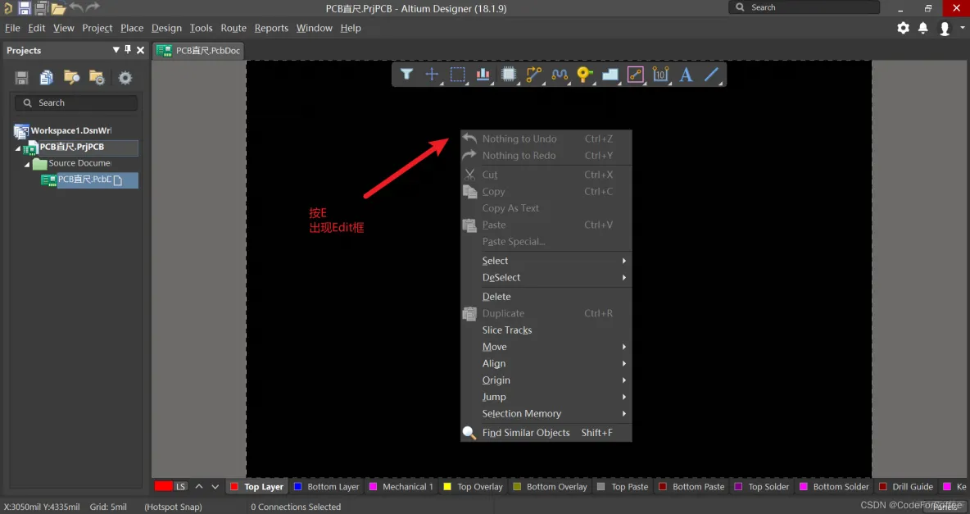Open the align objects chart tool

tap(483, 75)
